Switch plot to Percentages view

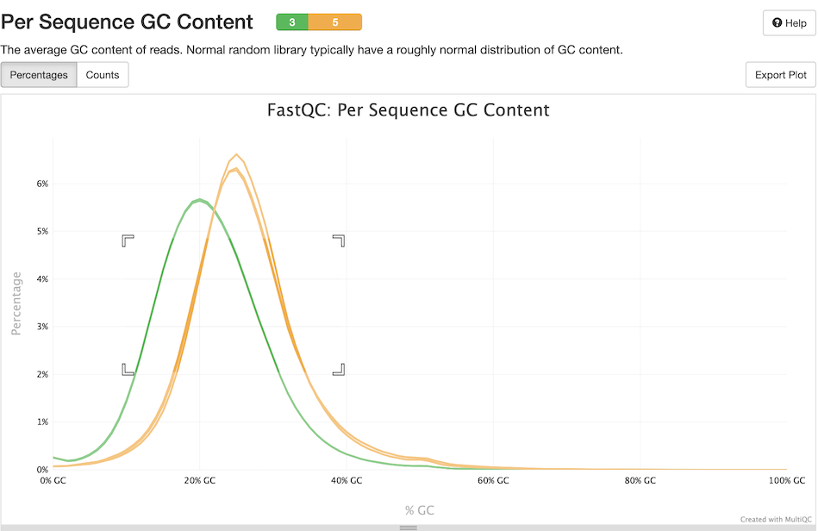pos(39,75)
